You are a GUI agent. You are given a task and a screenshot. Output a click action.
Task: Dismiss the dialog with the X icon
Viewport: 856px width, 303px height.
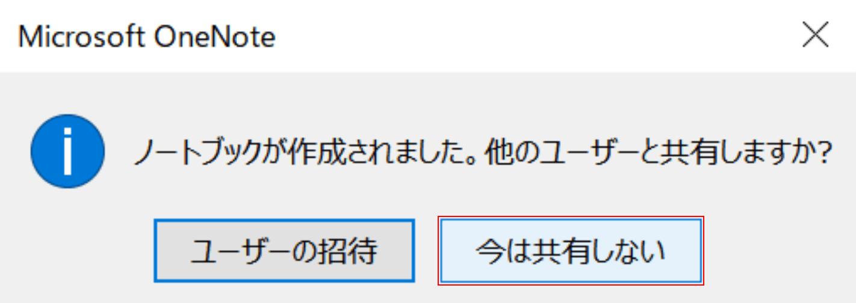816,37
